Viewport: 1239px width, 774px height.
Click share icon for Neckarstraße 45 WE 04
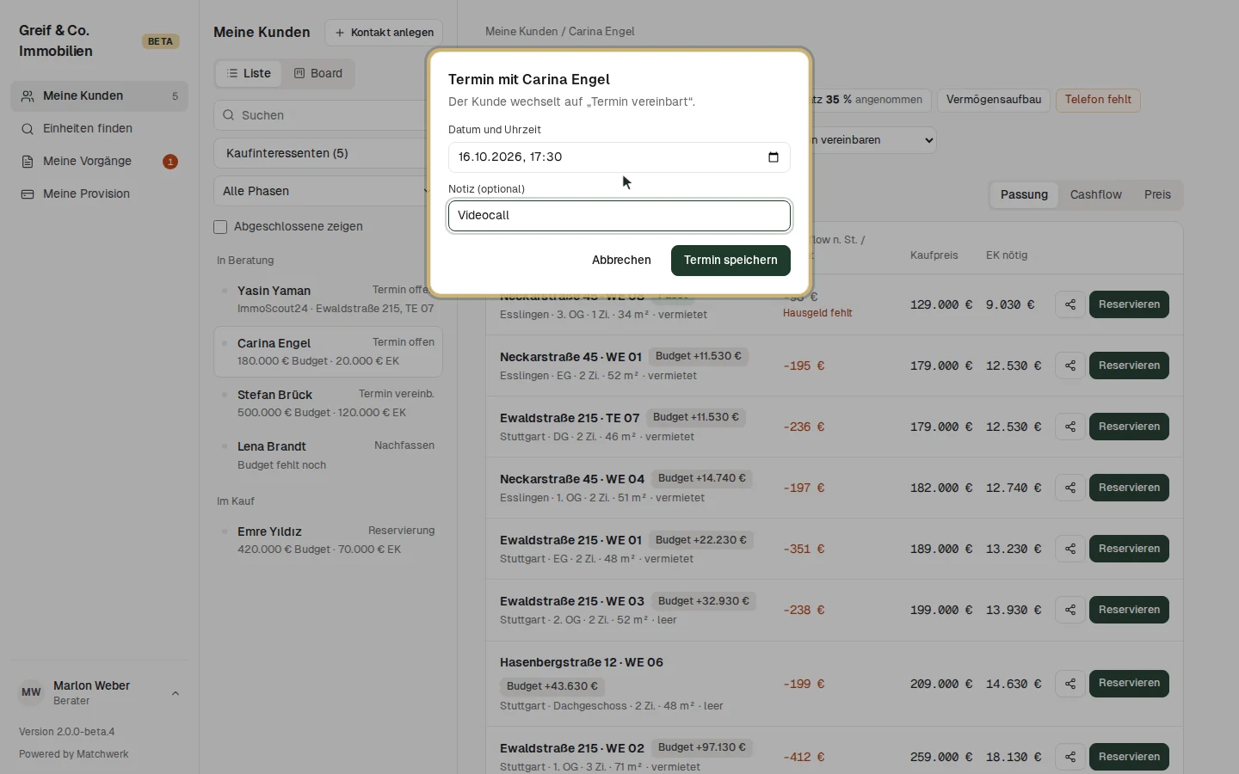coord(1070,488)
